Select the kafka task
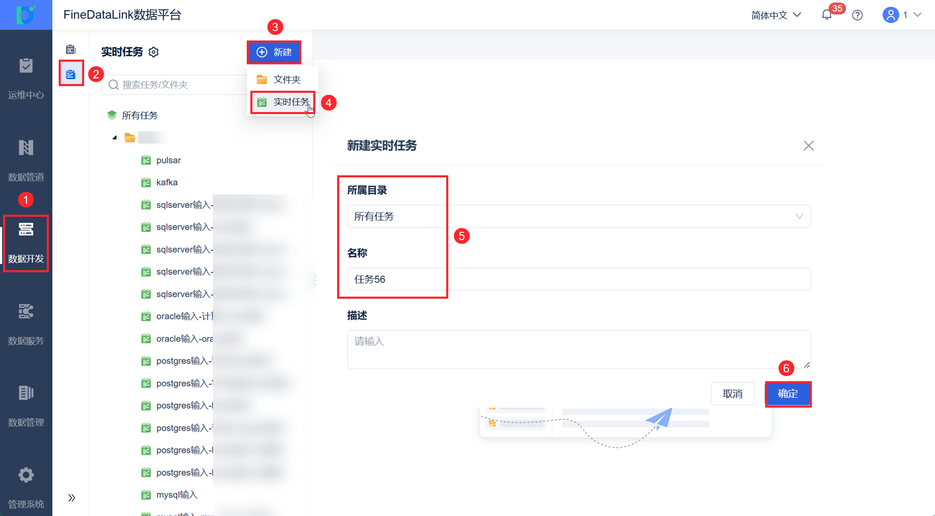 tap(167, 183)
